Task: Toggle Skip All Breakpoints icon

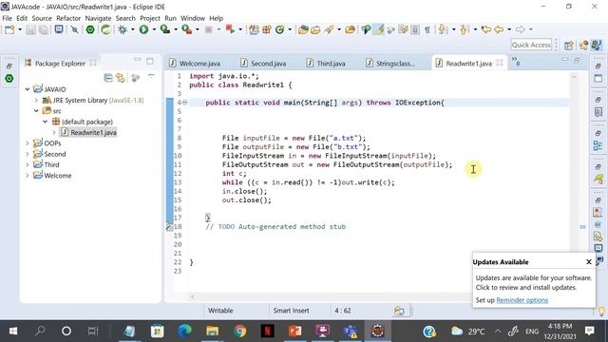Action: point(74,29)
